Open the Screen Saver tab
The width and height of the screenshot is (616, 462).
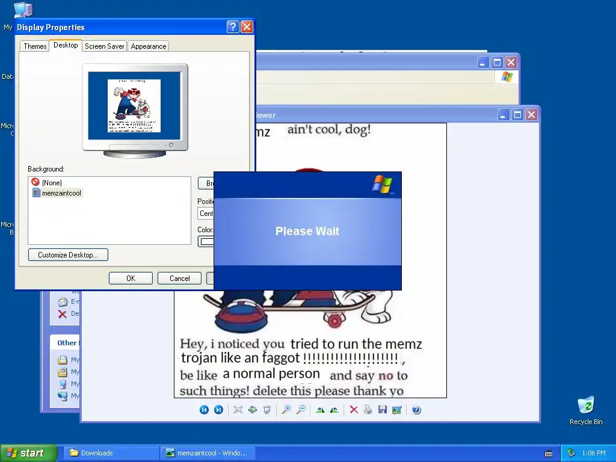click(x=104, y=46)
